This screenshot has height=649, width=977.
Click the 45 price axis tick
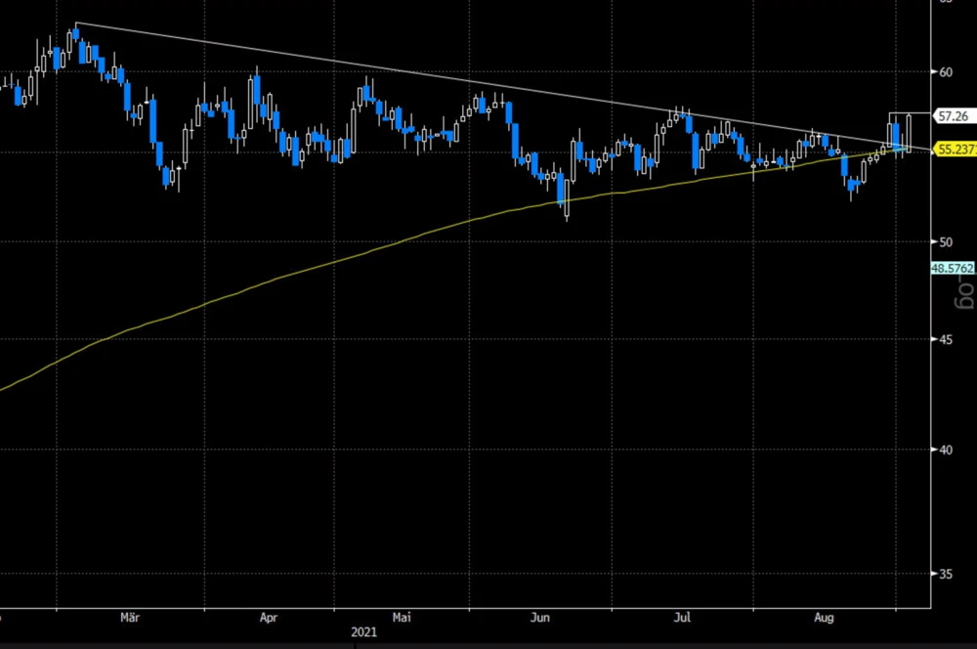coord(946,339)
